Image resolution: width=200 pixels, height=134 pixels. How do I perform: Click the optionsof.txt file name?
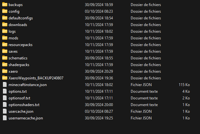(x=19, y=98)
